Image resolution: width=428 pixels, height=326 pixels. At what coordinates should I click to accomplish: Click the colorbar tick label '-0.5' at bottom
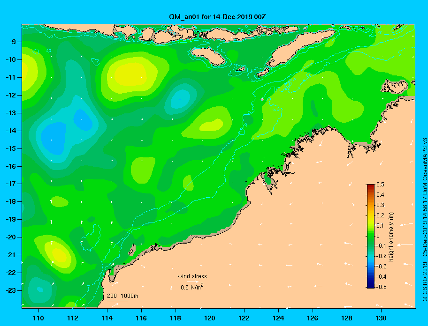[381, 287]
